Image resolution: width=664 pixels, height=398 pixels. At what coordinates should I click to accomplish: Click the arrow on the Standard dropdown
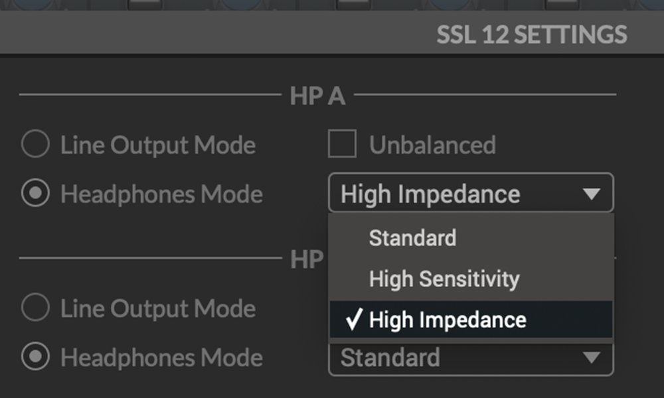point(590,359)
